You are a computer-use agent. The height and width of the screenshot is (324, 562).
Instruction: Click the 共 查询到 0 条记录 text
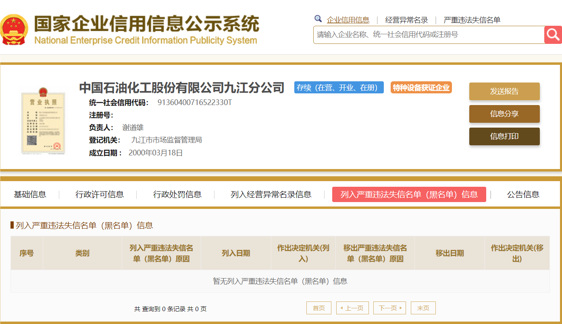click(x=160, y=309)
